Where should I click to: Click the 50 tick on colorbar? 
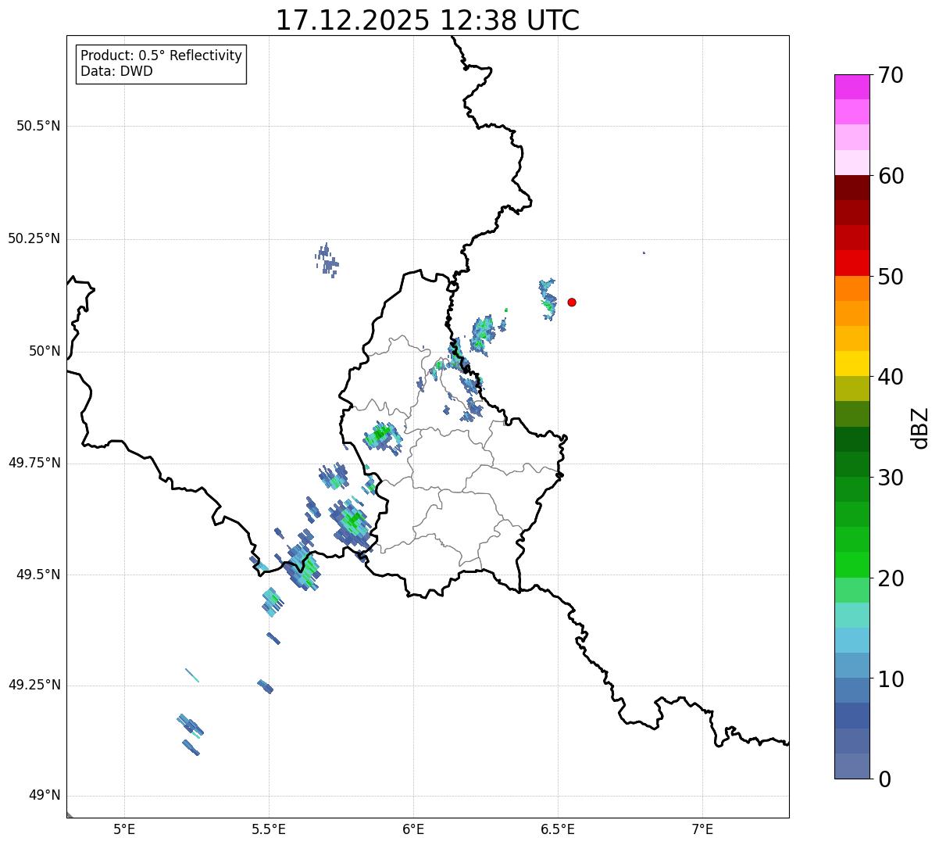(891, 277)
